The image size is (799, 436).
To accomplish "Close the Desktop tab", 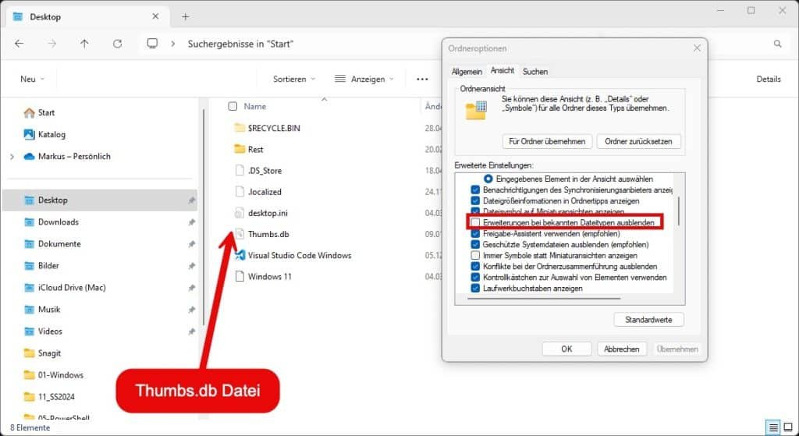I will [x=155, y=16].
